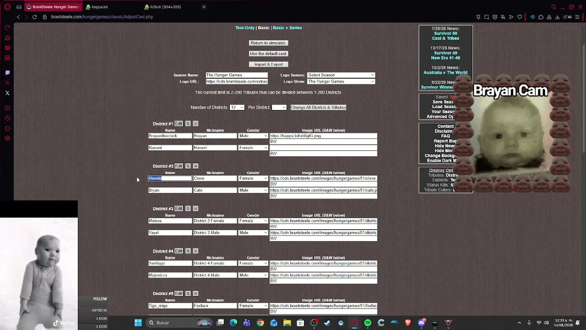Viewport: 586px width, 330px height.
Task: Change gender dropdown for Santiago
Action: coord(253,264)
